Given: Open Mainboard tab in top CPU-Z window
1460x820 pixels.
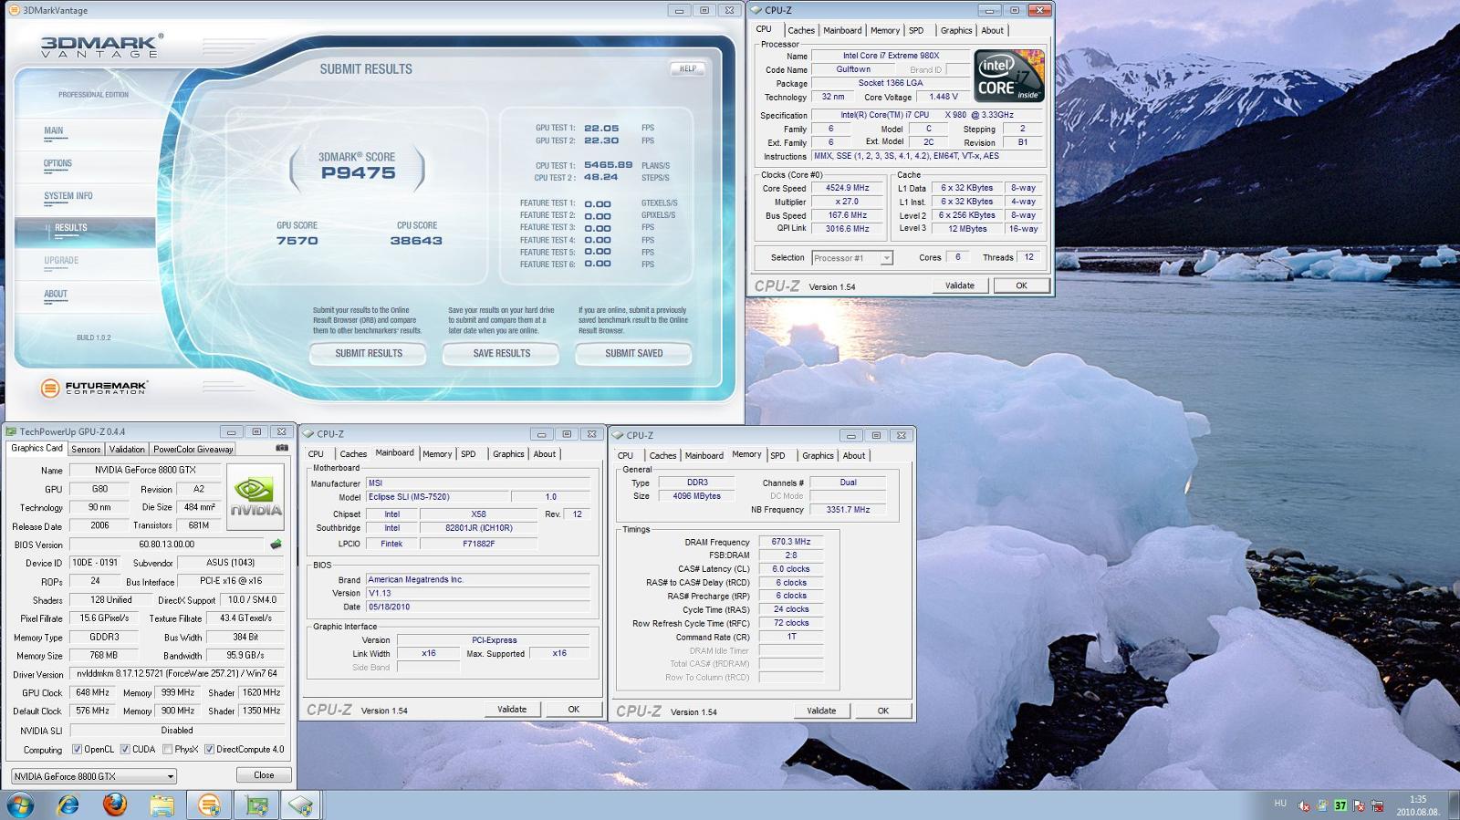Looking at the screenshot, I should click(842, 30).
